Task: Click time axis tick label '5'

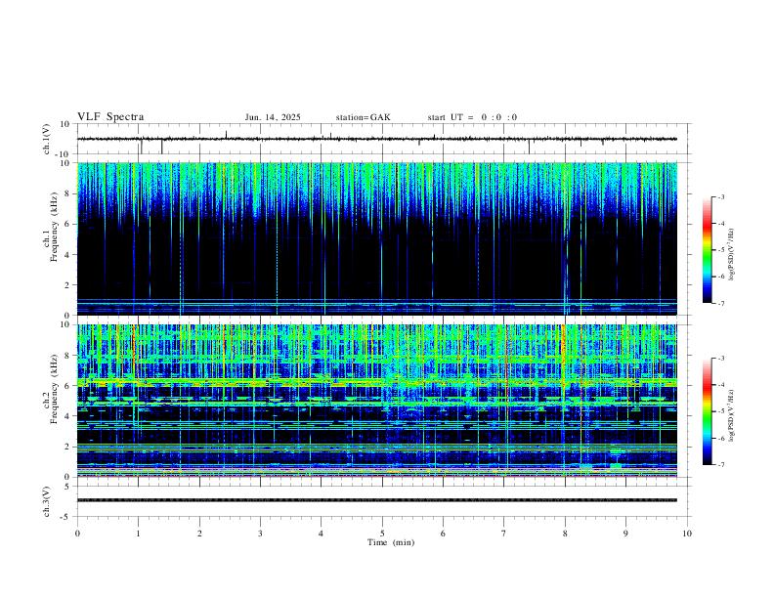Action: click(x=382, y=534)
